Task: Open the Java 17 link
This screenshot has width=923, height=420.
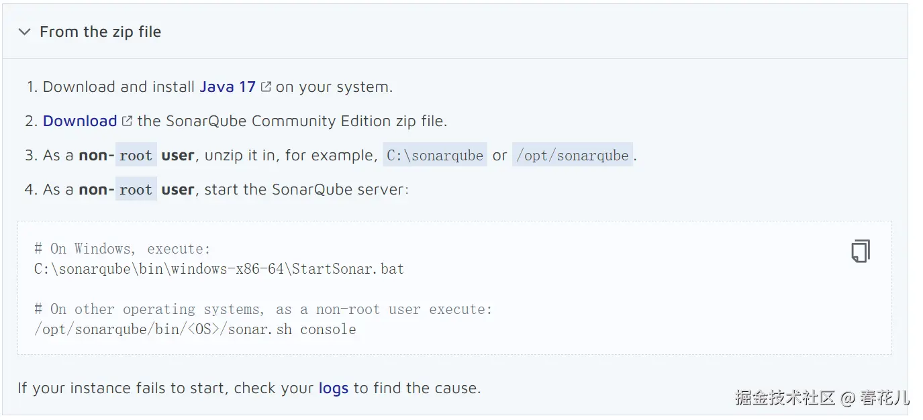Action: (x=228, y=86)
